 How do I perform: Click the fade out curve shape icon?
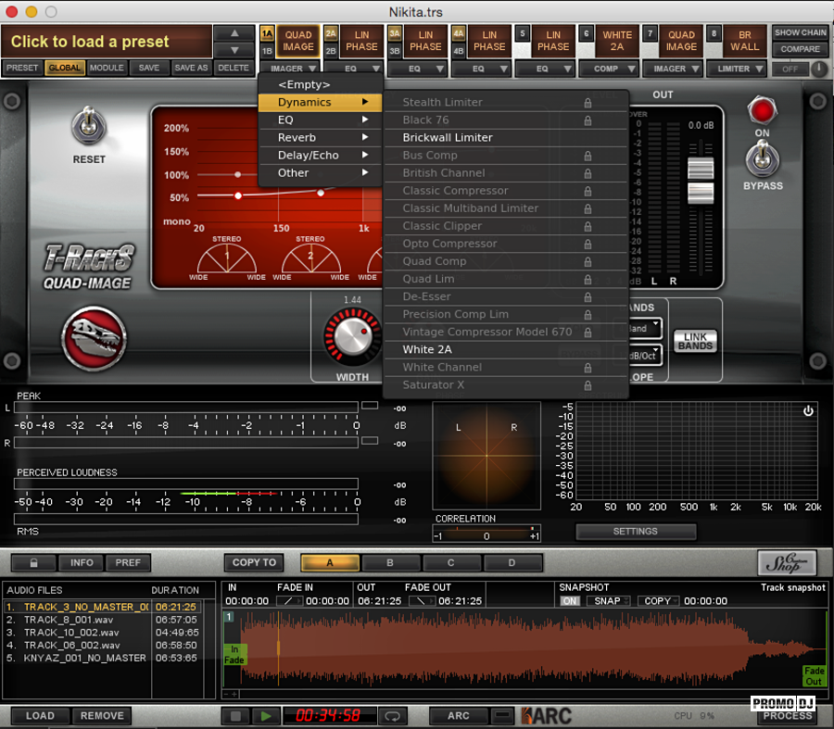coord(422,601)
